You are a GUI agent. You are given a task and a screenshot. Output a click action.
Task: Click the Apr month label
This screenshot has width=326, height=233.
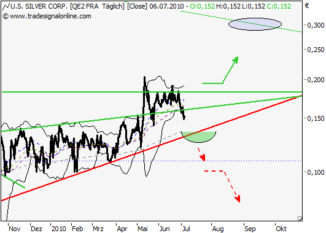(x=122, y=229)
